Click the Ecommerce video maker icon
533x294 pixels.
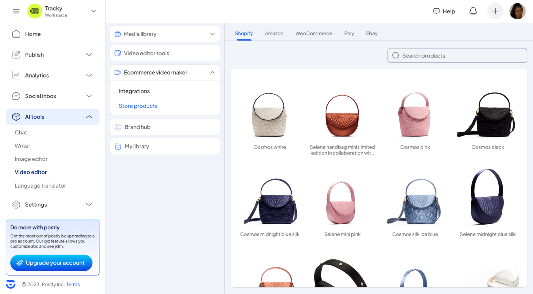pyautogui.click(x=117, y=73)
